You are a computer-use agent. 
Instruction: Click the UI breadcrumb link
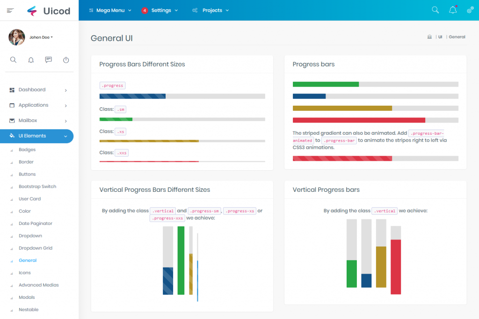tap(440, 36)
